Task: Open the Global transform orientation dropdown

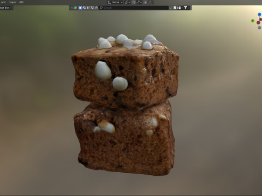Action: (x=115, y=2)
